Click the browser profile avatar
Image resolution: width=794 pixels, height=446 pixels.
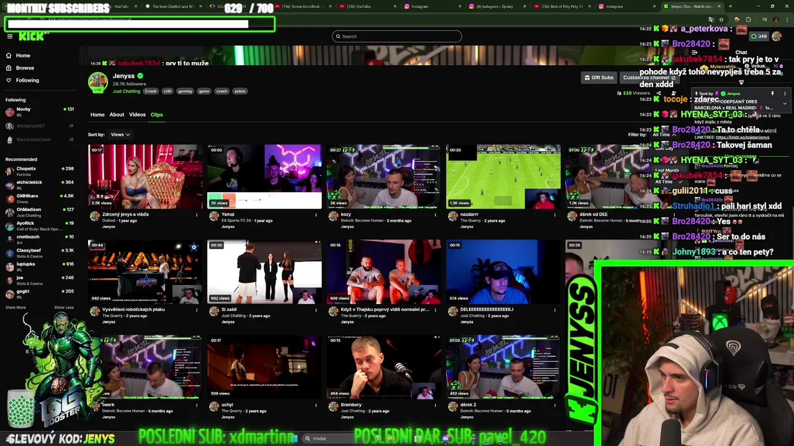(x=776, y=20)
